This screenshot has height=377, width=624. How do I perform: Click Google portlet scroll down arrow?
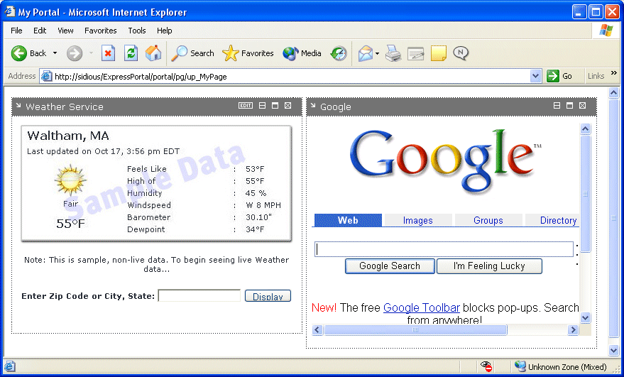coord(585,317)
